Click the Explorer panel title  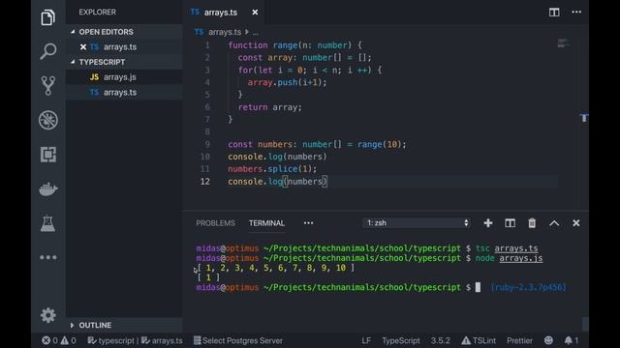point(97,13)
